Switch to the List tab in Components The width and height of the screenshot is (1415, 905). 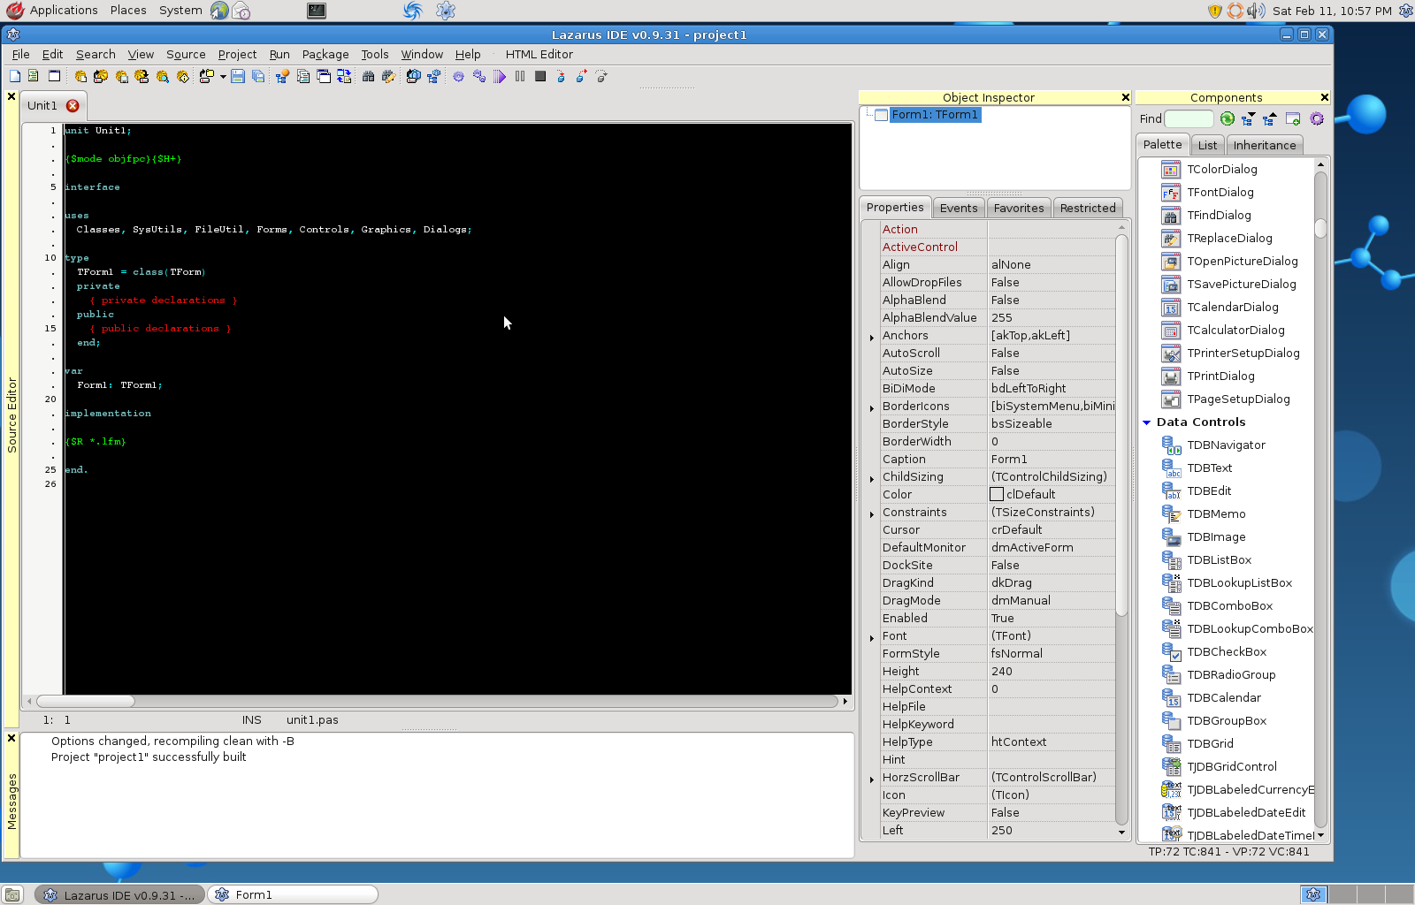(1207, 145)
